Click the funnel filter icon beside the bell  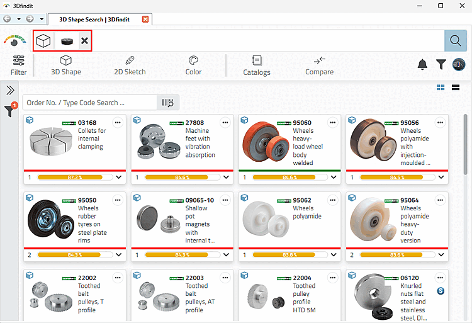point(441,64)
